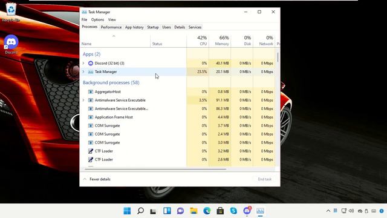Select the Processes tab
The image size is (387, 218).
tap(89, 27)
